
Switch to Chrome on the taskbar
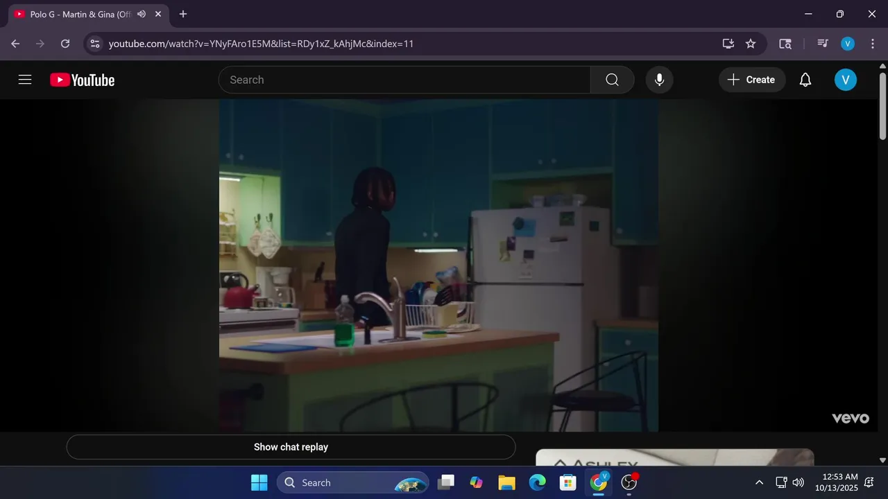599,482
